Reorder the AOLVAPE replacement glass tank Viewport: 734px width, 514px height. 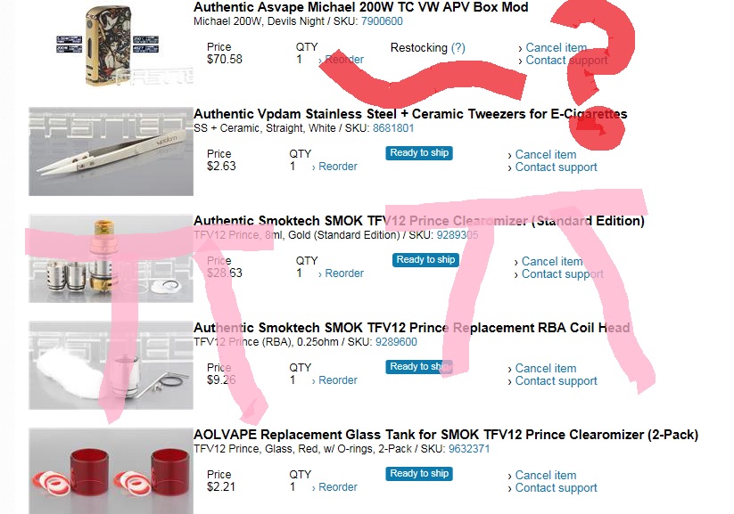337,487
